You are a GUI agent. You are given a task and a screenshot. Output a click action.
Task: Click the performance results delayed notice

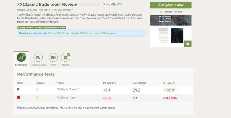click(x=66, y=108)
